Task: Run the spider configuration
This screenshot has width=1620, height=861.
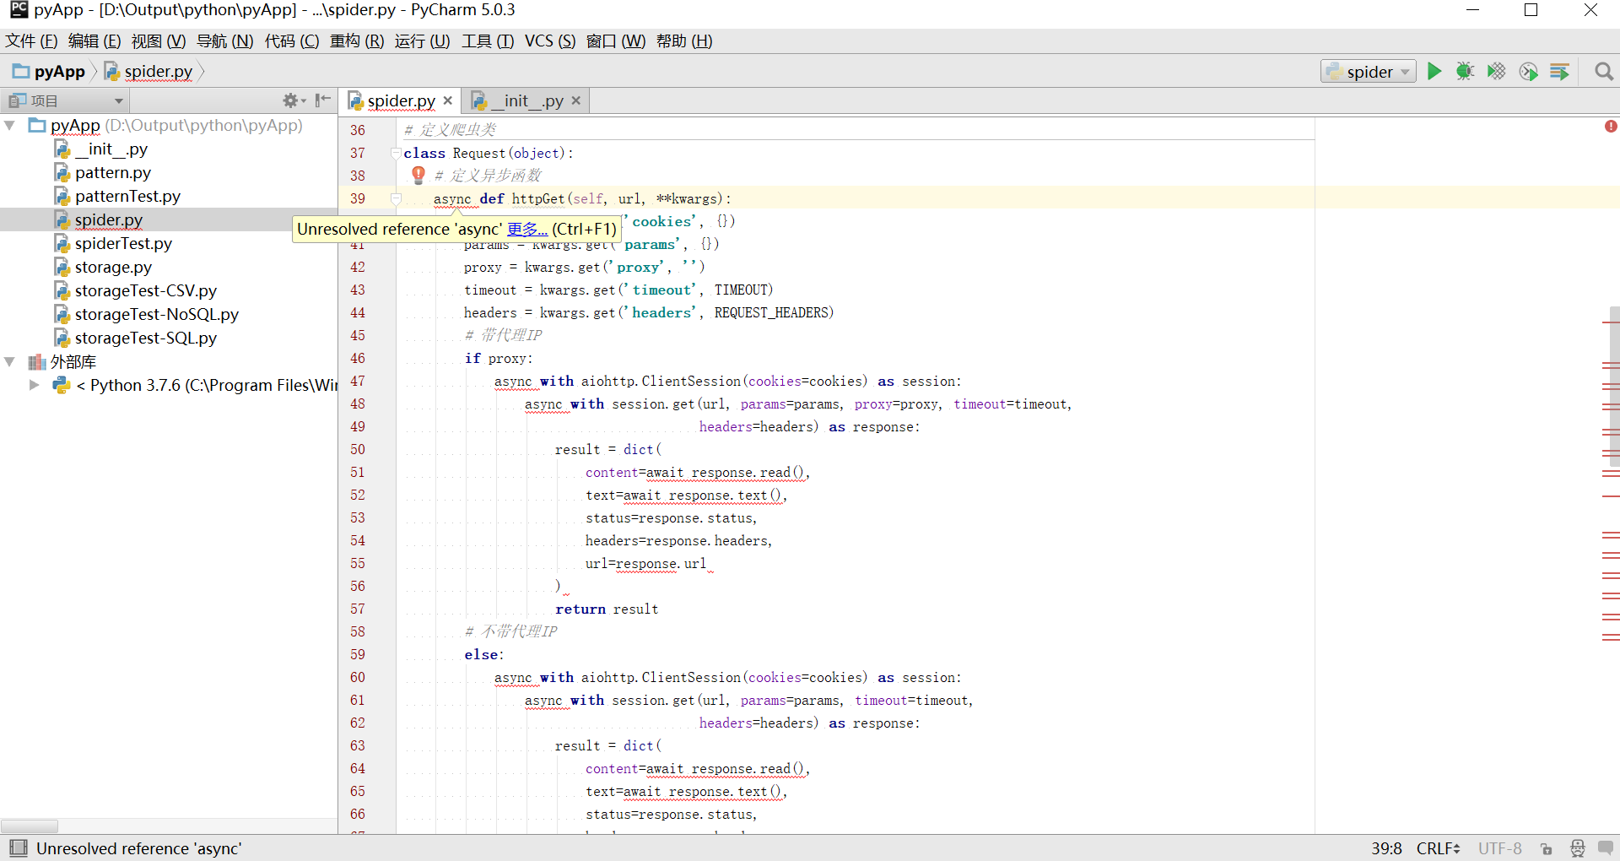Action: (x=1434, y=71)
